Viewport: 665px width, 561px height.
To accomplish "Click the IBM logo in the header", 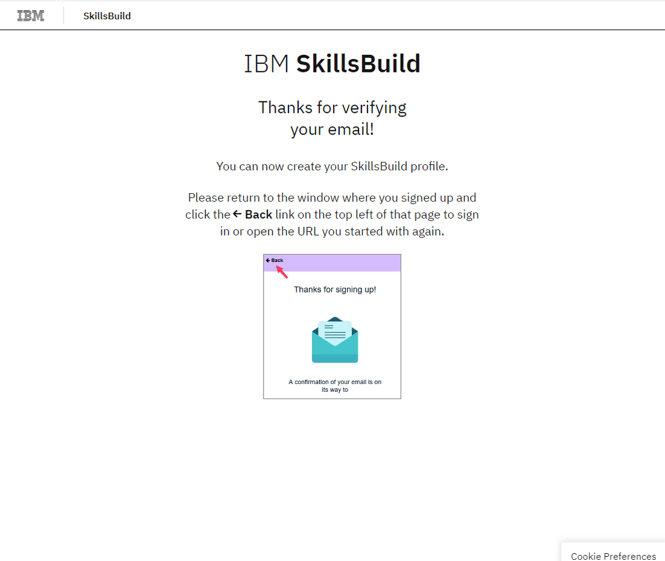I will coord(30,15).
